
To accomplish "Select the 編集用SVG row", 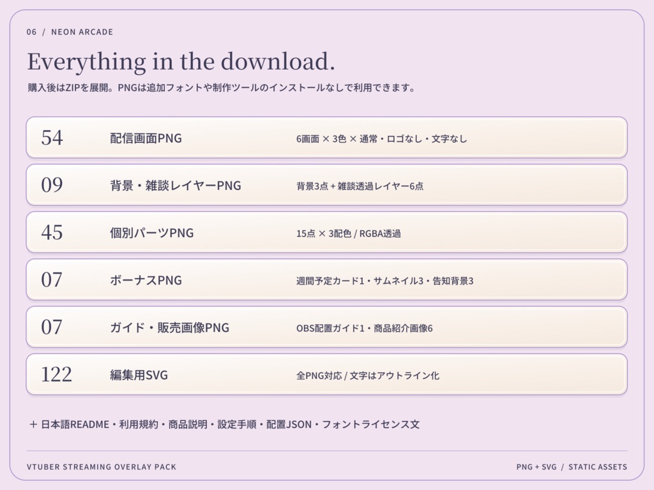I will pyautogui.click(x=326, y=374).
